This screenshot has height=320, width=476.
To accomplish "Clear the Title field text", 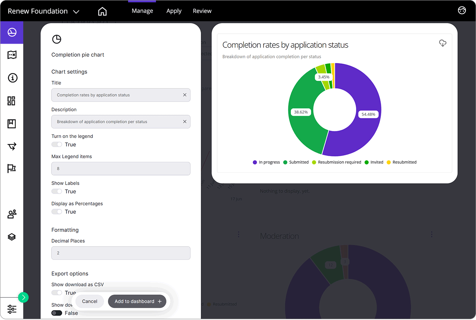I will pyautogui.click(x=185, y=95).
